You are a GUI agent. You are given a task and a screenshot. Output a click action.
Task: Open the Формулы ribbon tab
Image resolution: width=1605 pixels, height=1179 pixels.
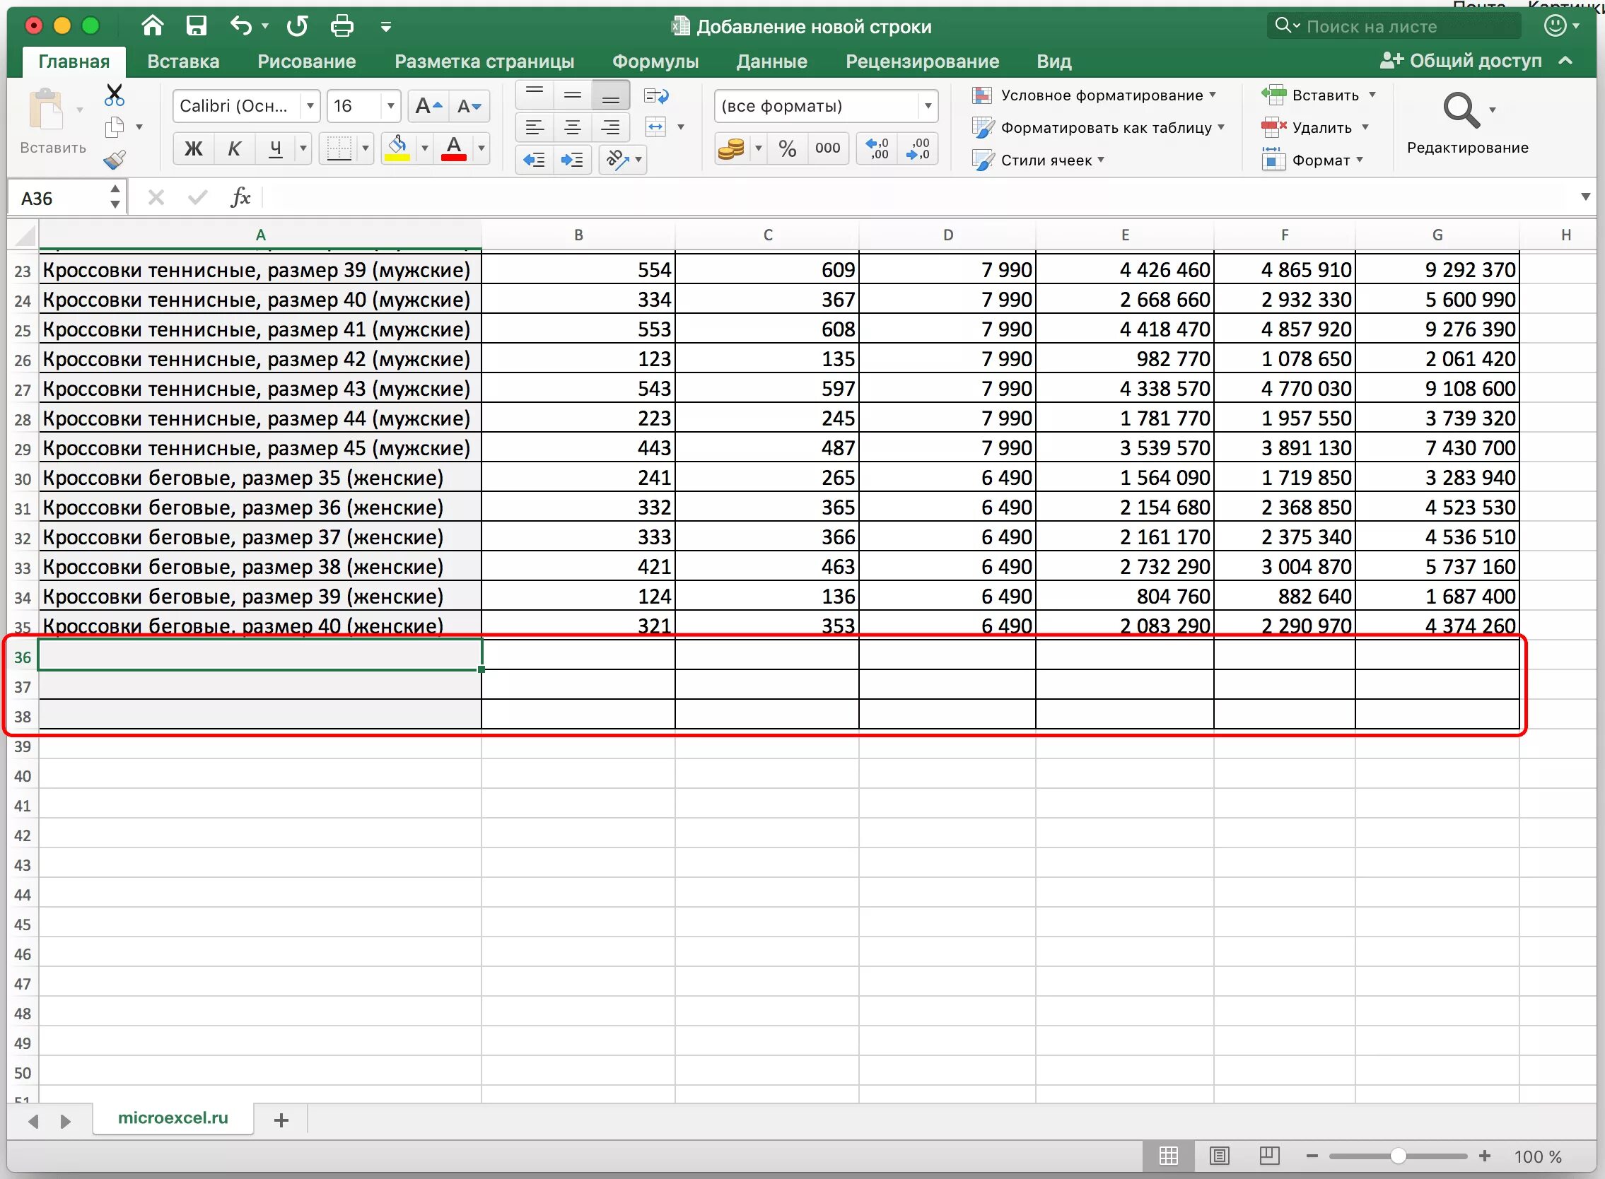(x=655, y=61)
